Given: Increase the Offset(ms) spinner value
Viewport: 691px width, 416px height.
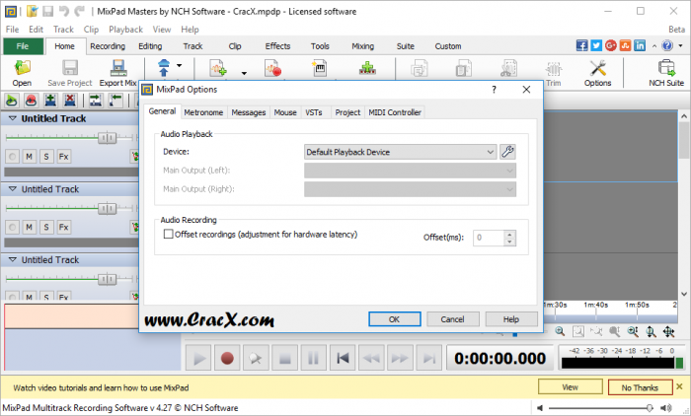Looking at the screenshot, I should click(x=510, y=235).
